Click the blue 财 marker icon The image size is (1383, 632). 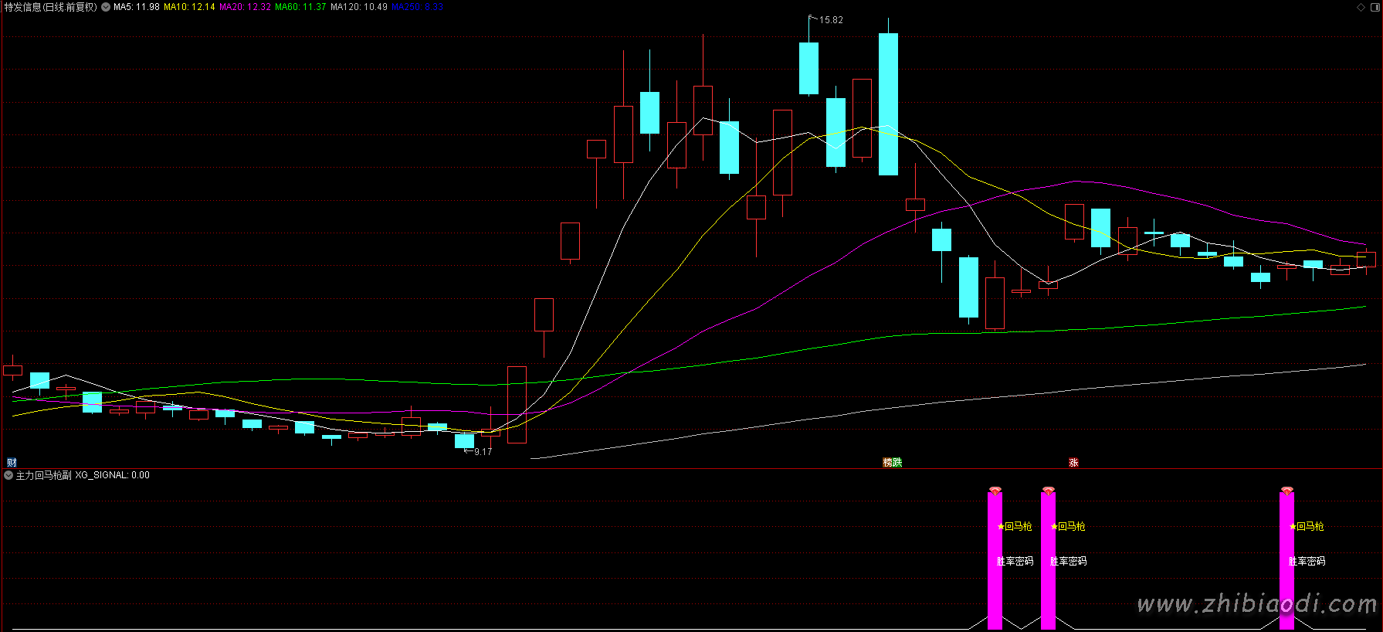tap(12, 463)
